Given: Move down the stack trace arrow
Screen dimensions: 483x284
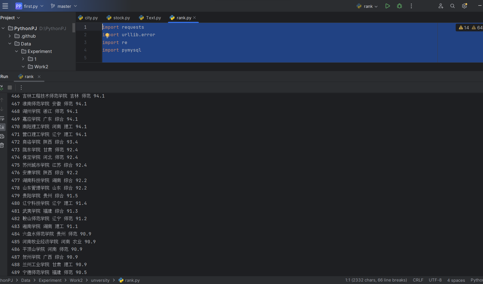Looking at the screenshot, I should (x=2, y=109).
